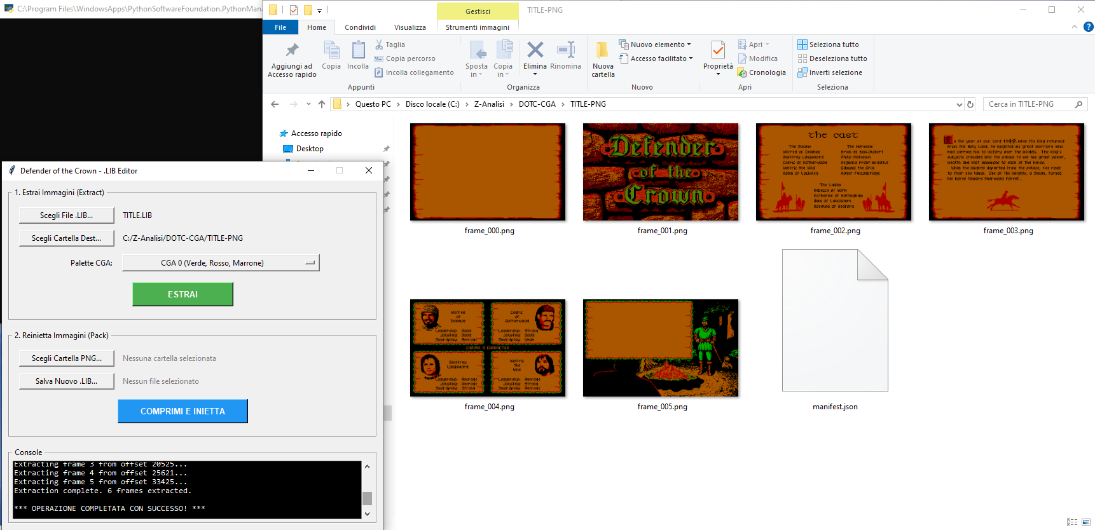Click the Scegli Cartella Dest... button
The image size is (1095, 530).
tap(67, 238)
